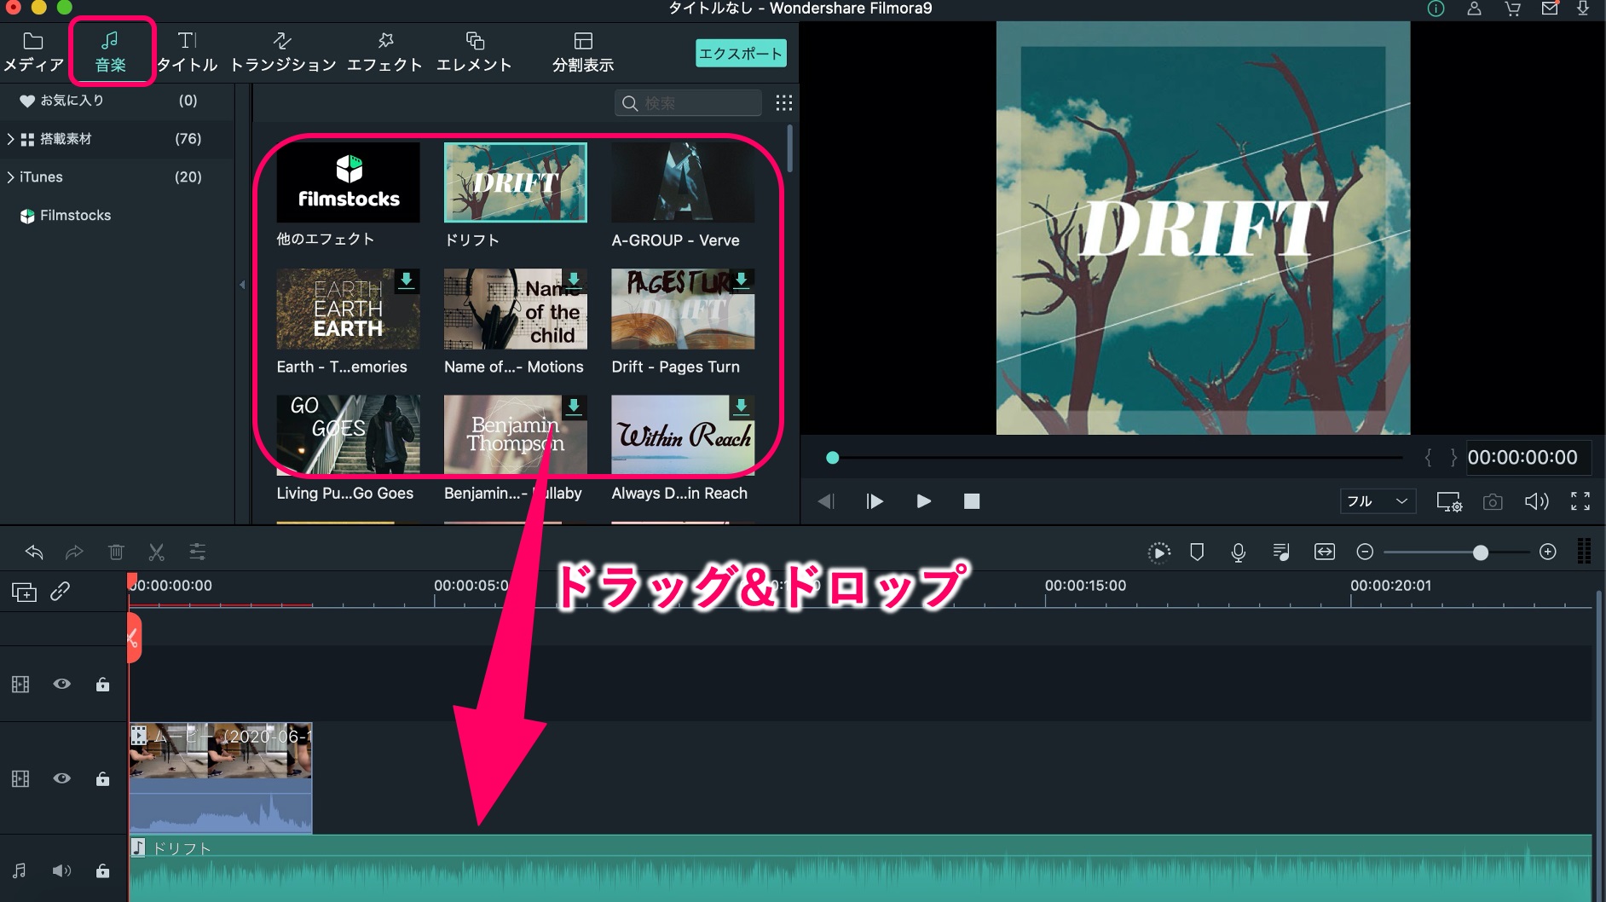Select the ドリフト audio clip on timeline

[860, 869]
